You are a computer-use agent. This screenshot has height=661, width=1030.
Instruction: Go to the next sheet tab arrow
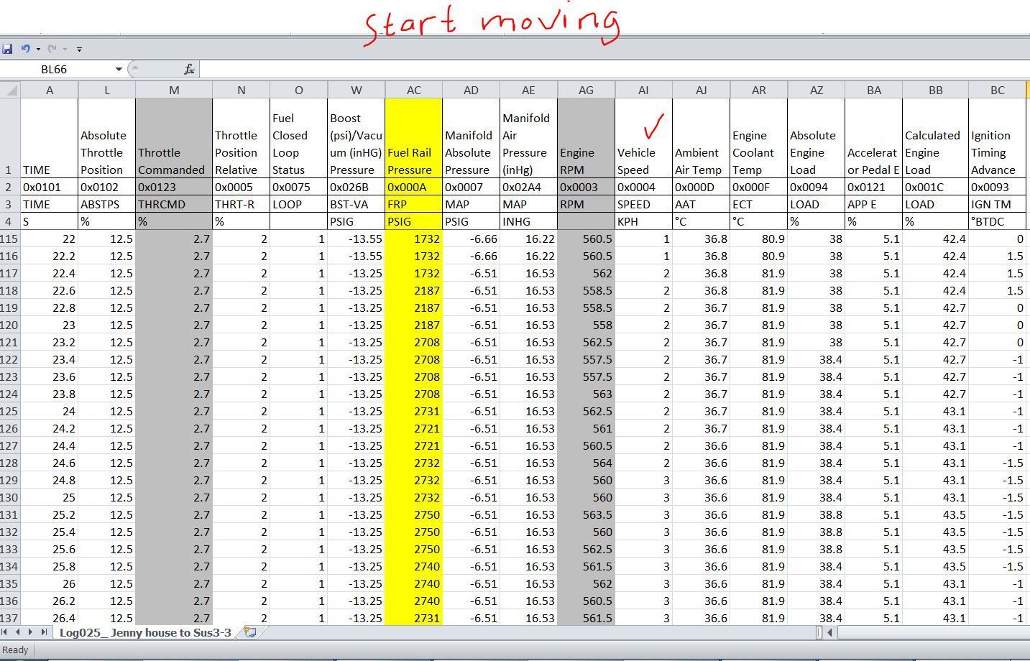(x=31, y=632)
